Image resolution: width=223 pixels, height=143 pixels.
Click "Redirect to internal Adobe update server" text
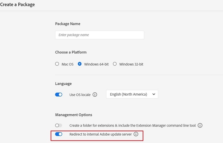(101, 134)
